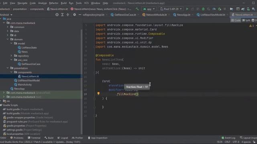The image size is (257, 144).
Task: Click the components breadcrumb in navigation bar
Action: (x=37, y=9)
